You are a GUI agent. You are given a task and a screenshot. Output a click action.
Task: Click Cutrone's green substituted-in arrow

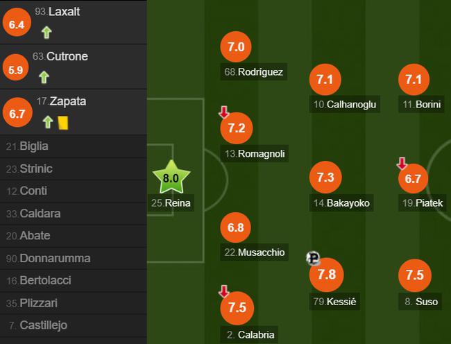click(44, 77)
